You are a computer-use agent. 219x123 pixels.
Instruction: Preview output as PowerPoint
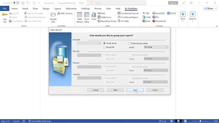[159, 21]
